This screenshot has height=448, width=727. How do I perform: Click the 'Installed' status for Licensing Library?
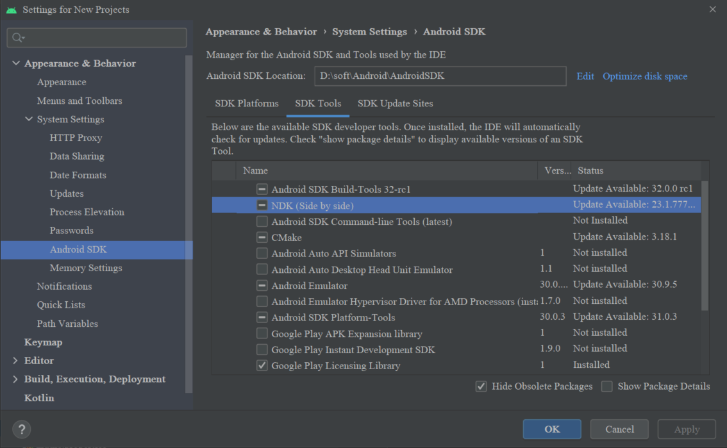tap(591, 365)
